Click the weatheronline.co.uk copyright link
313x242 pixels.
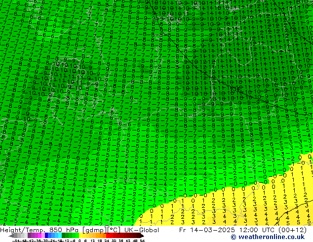(268, 237)
